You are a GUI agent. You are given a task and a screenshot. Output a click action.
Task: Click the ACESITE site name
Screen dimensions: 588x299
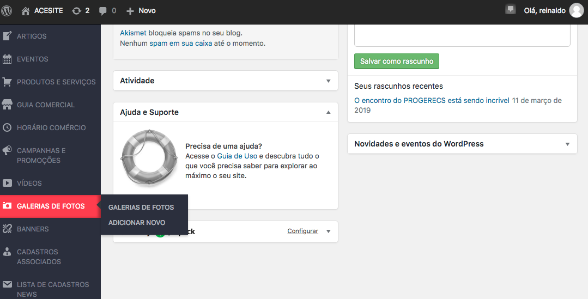click(49, 10)
